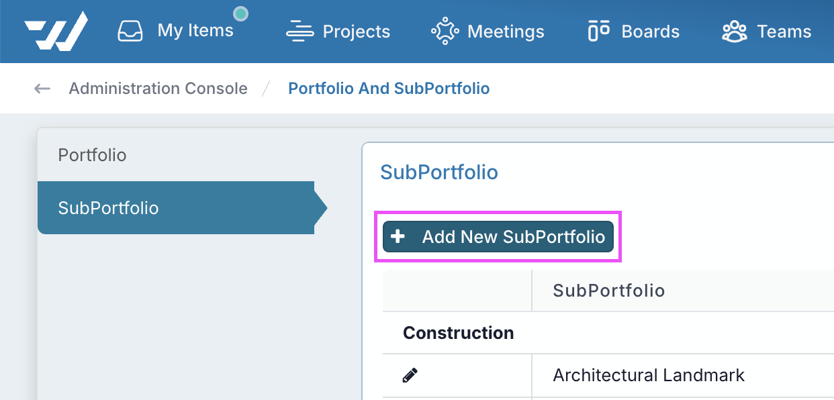Screen dimensions: 834x400
Task: Click the Meetings people-circle icon
Action: 445,31
